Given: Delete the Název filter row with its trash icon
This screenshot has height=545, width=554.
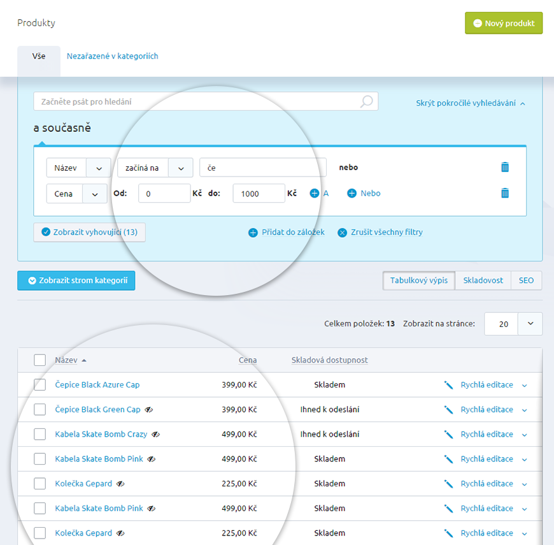Looking at the screenshot, I should [x=505, y=167].
